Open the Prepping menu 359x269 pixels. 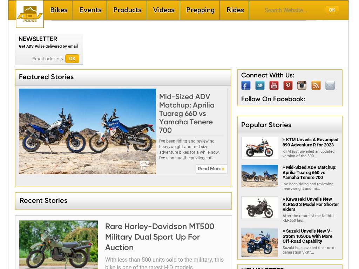(x=200, y=10)
